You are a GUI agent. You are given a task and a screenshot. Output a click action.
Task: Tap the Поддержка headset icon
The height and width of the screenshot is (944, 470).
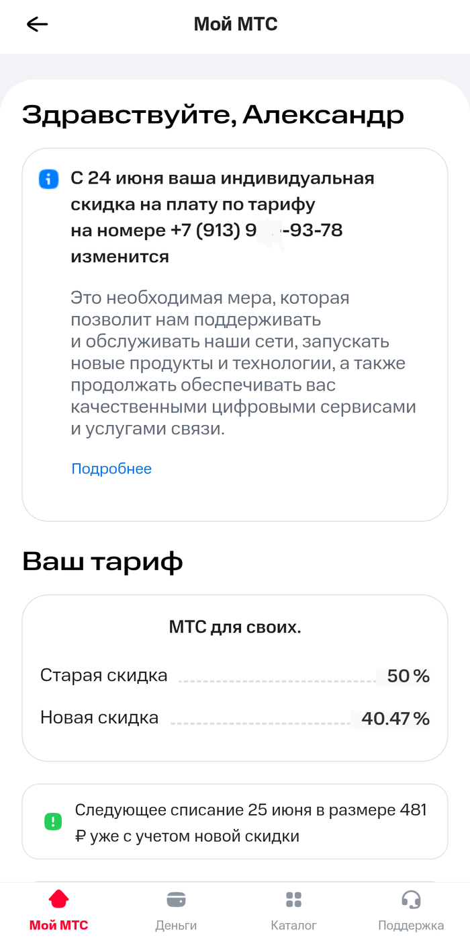pos(411,899)
